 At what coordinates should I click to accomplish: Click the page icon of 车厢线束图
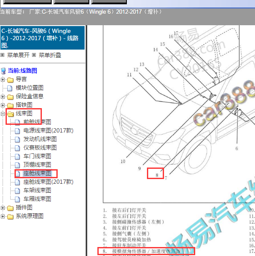18,199
